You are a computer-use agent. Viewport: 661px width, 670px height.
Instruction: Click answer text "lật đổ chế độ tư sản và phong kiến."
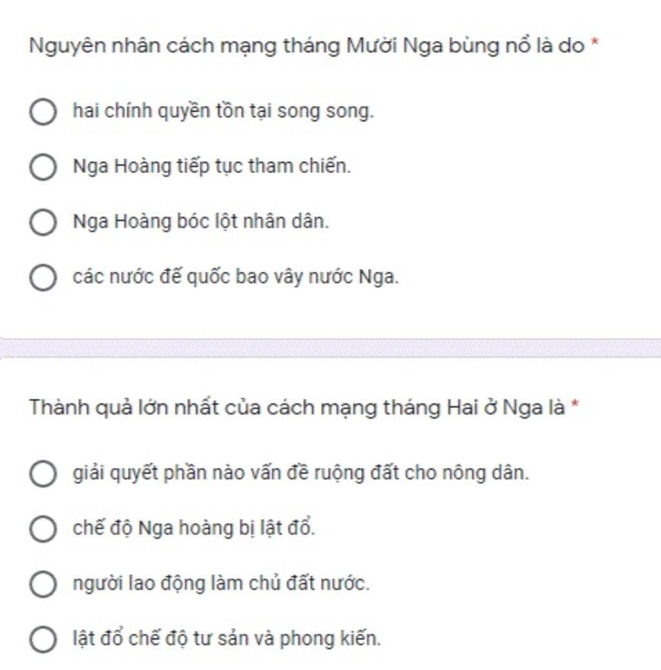pos(227,640)
